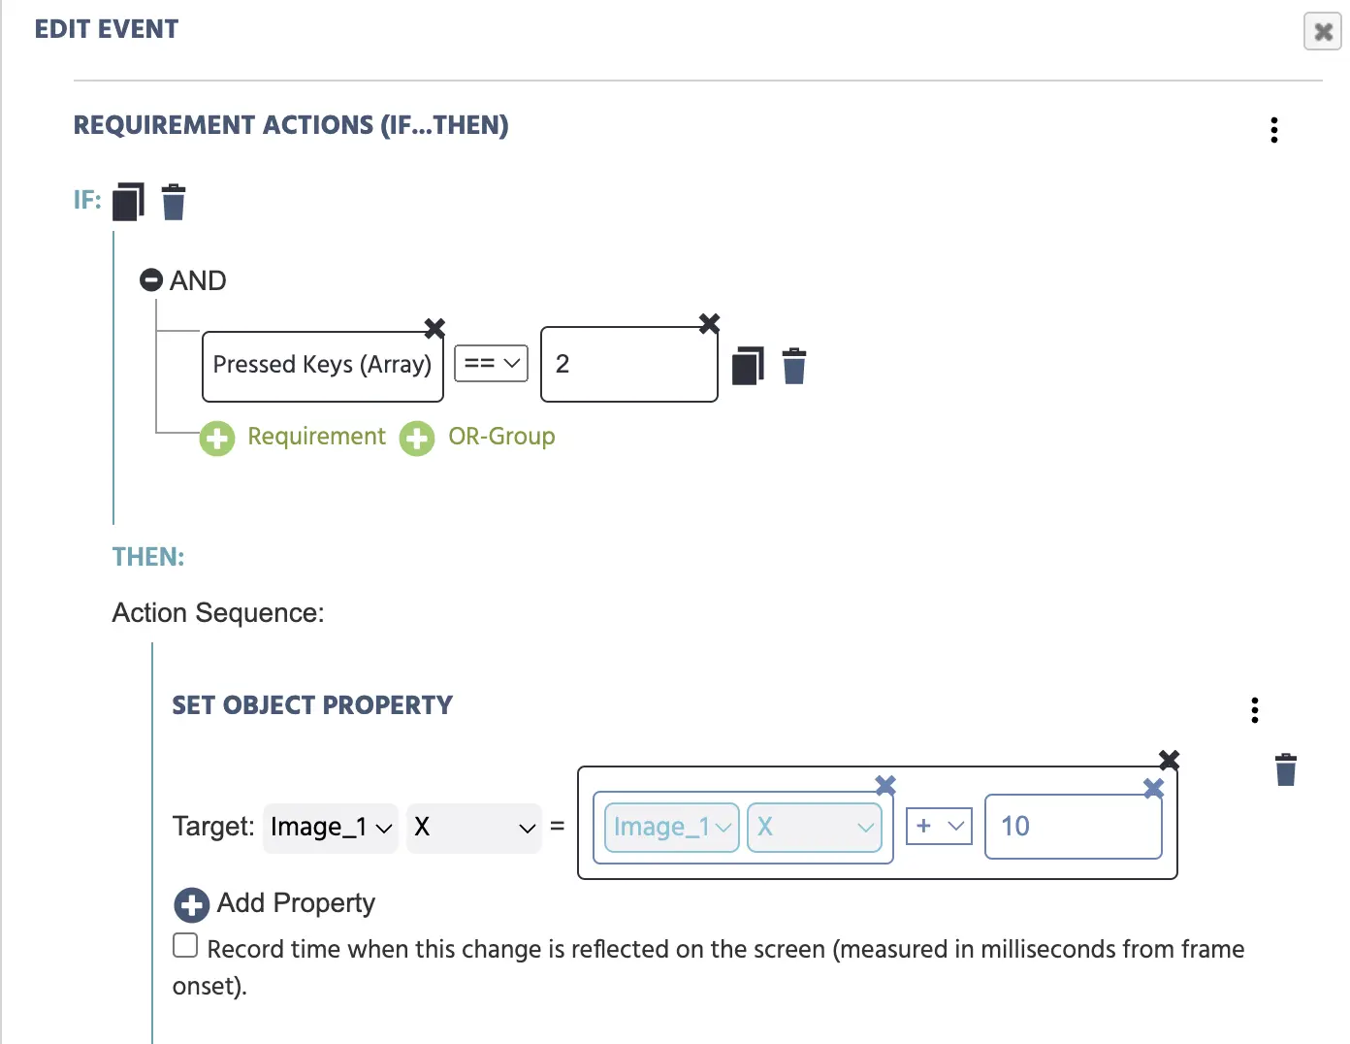The image size is (1350, 1044).
Task: Open the == comparison operator dropdown
Action: click(492, 363)
